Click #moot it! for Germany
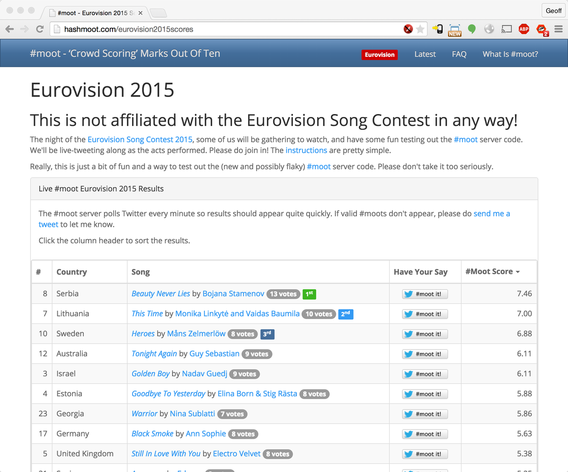The image size is (568, 472). tap(425, 434)
